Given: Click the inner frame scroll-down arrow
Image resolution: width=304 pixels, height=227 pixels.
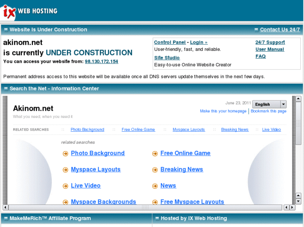Looking at the screenshot, I should click(298, 202).
